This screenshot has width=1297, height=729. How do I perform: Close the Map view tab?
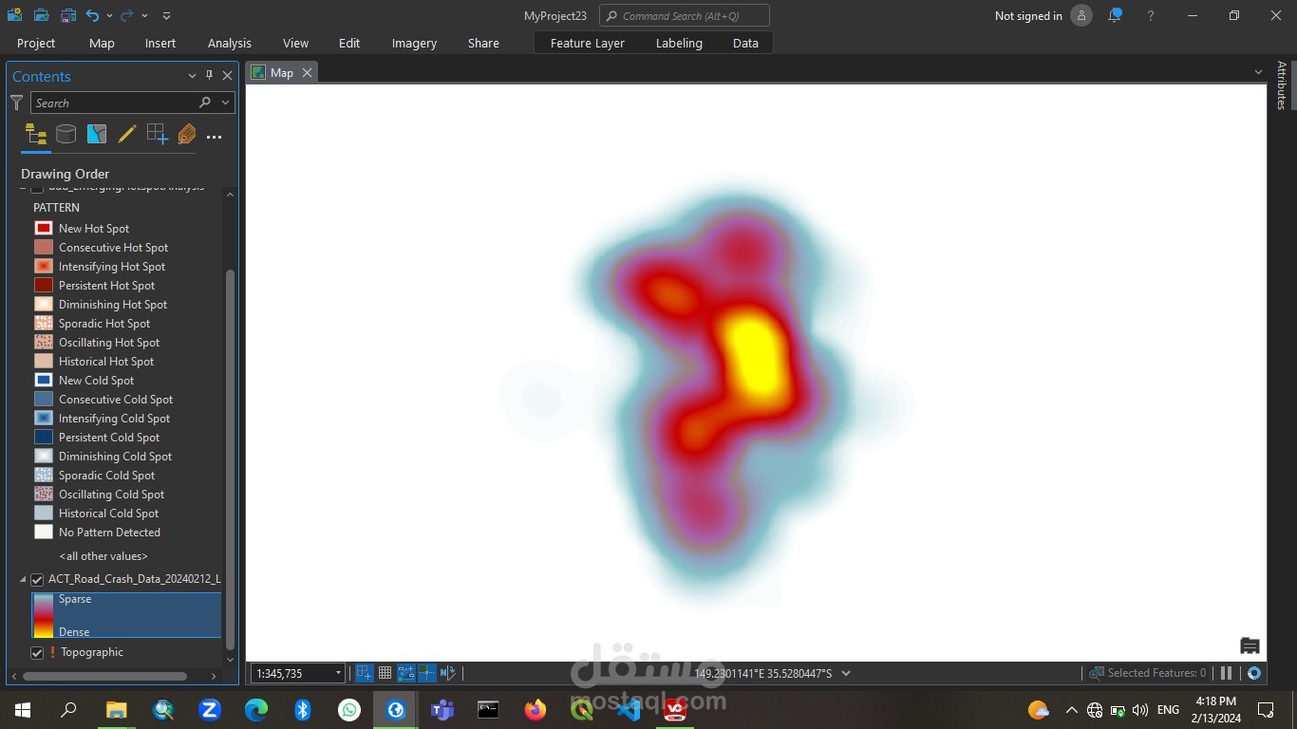pos(307,73)
